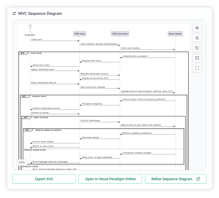219x198 pixels.
Task: Click the "Insert card" message label
Action: pyautogui.click(x=37, y=40)
